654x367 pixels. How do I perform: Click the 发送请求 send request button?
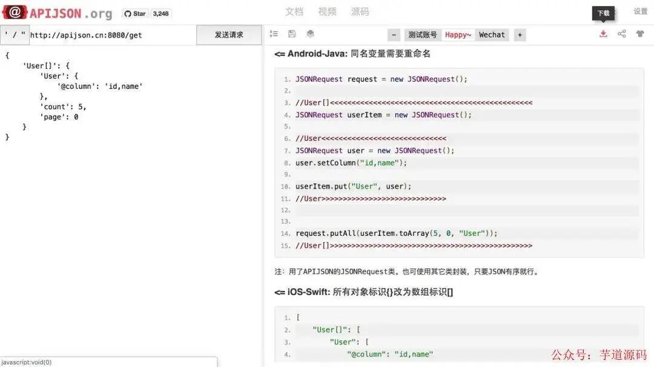tap(229, 35)
